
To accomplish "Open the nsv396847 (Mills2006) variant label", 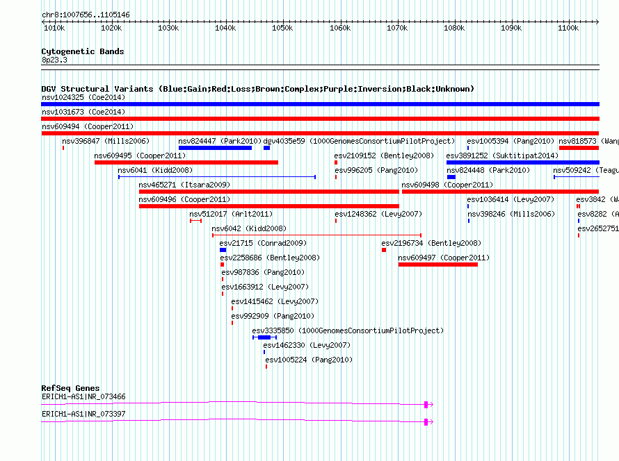I will (x=106, y=141).
